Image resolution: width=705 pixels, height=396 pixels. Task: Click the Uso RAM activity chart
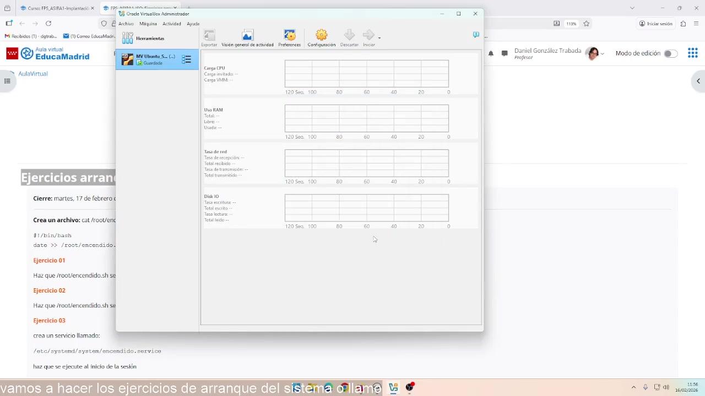(367, 118)
